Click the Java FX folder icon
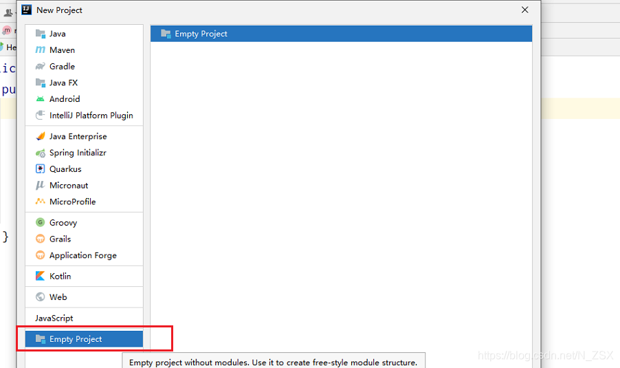The width and height of the screenshot is (620, 368). (41, 83)
